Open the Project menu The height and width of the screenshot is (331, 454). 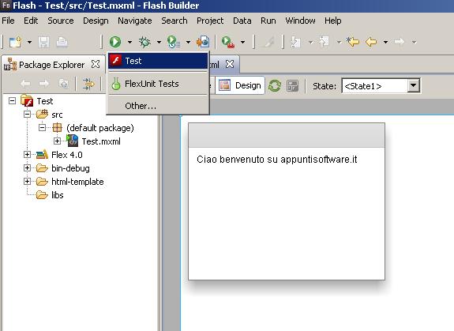click(x=210, y=21)
